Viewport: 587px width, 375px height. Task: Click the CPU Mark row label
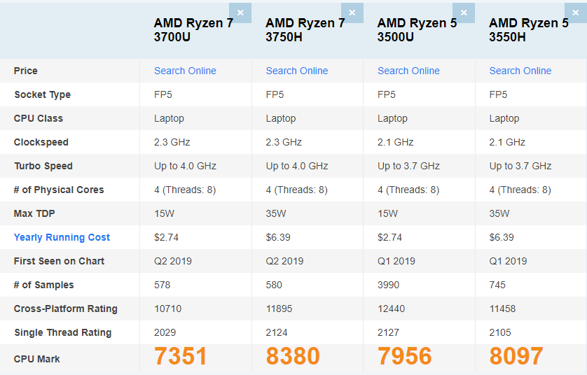[37, 359]
